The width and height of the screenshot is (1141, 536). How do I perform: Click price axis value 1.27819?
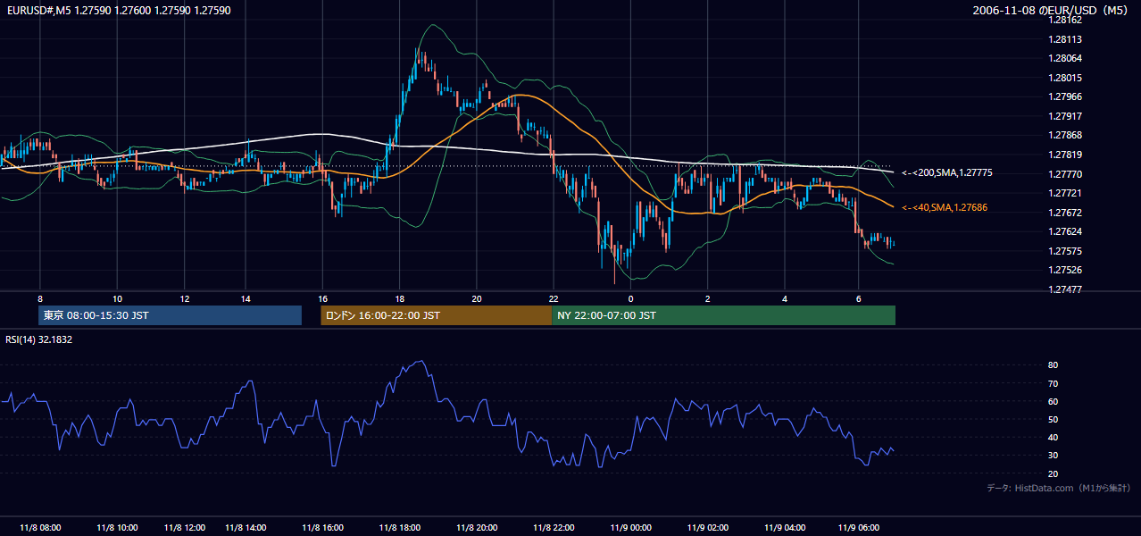tap(1065, 155)
